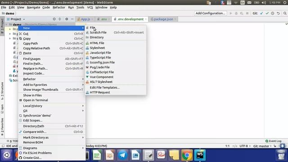Open Git history clock icon

click(x=273, y=13)
